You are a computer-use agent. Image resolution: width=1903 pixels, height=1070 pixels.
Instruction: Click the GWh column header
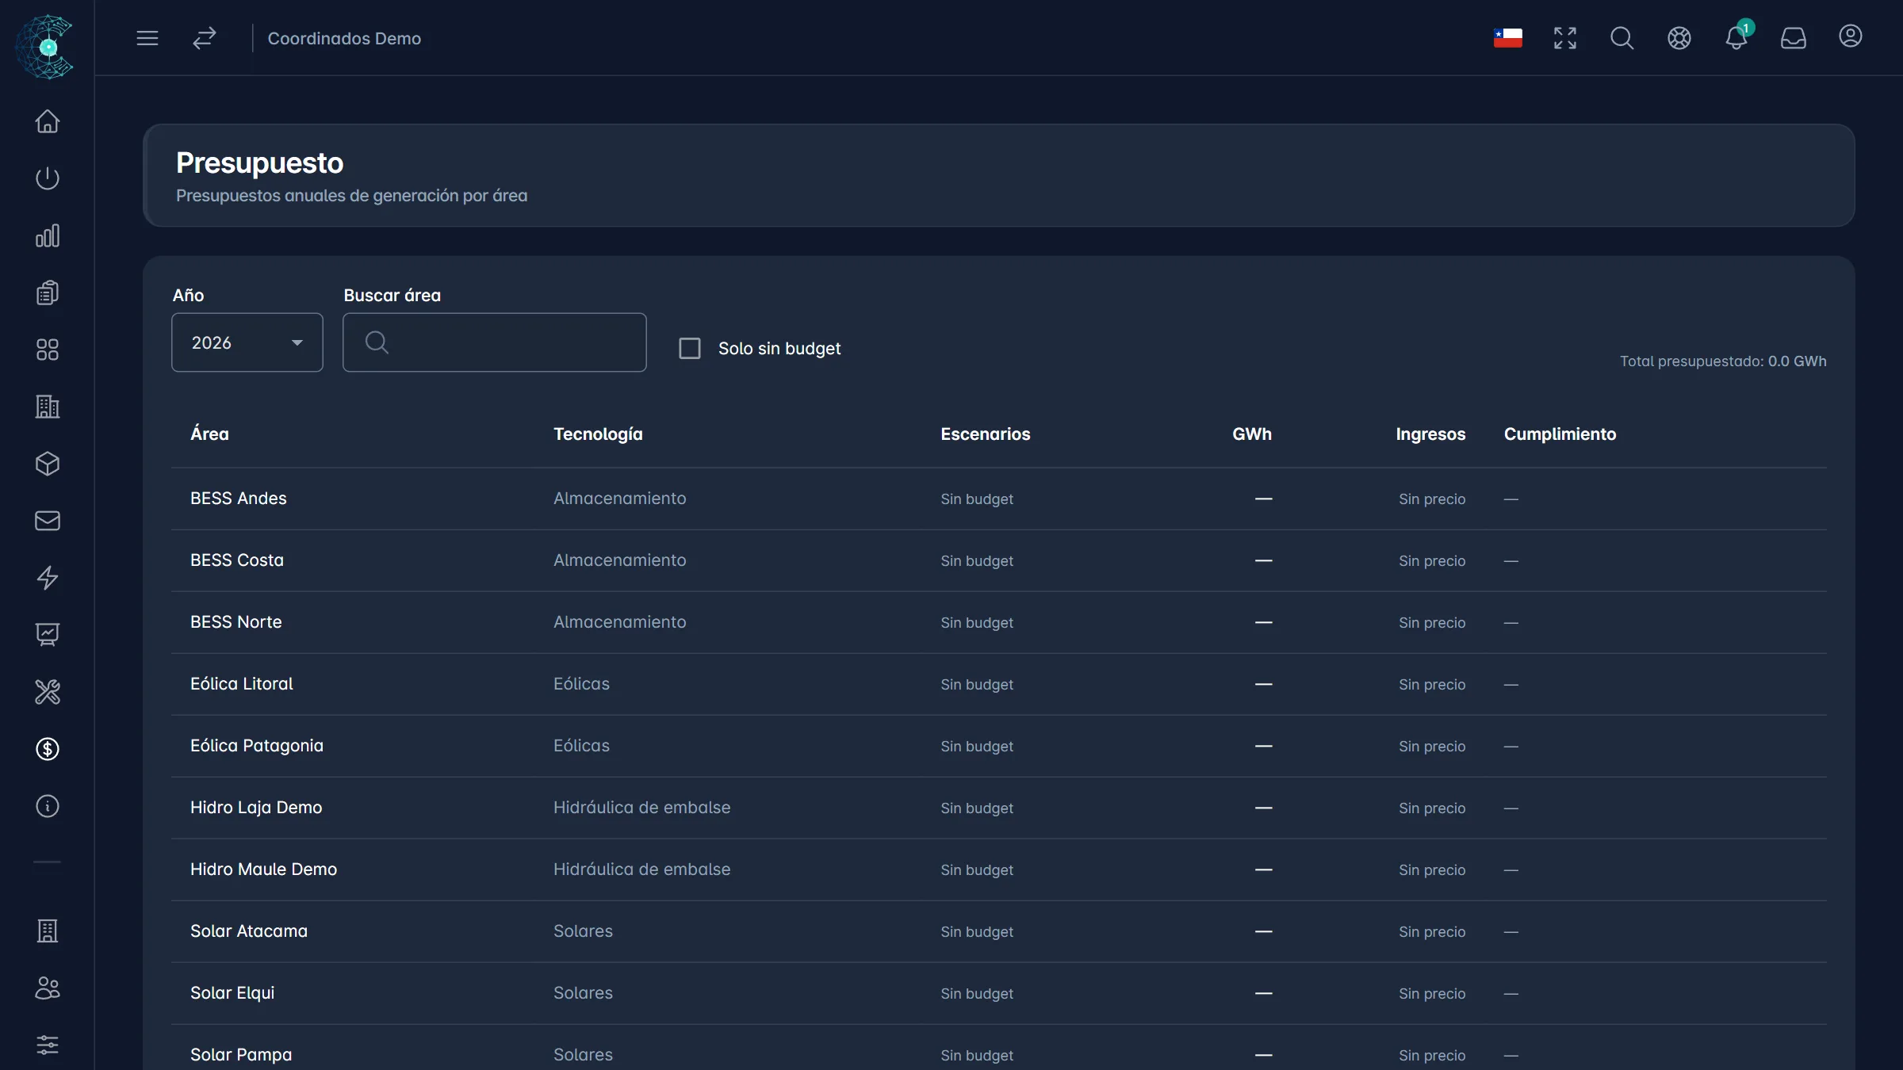1252,434
